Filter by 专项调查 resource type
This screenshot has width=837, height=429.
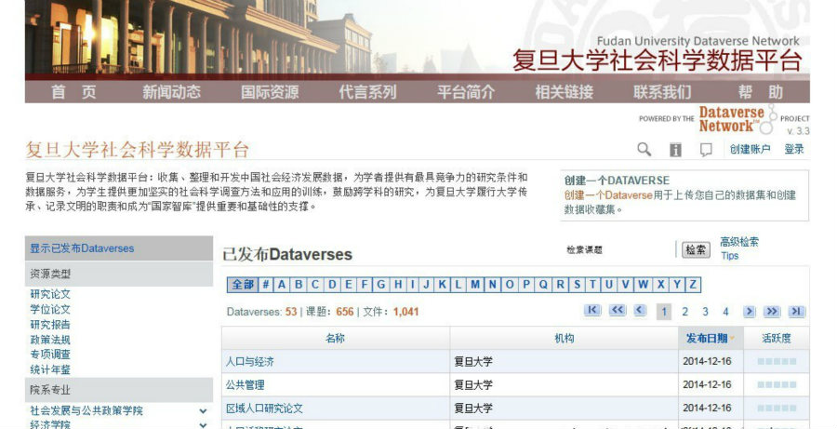[x=50, y=355]
